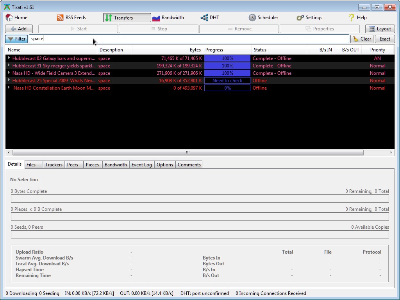Click 0 Downloading status bar entry
Viewport: 400px width, 300px height.
[x=21, y=293]
